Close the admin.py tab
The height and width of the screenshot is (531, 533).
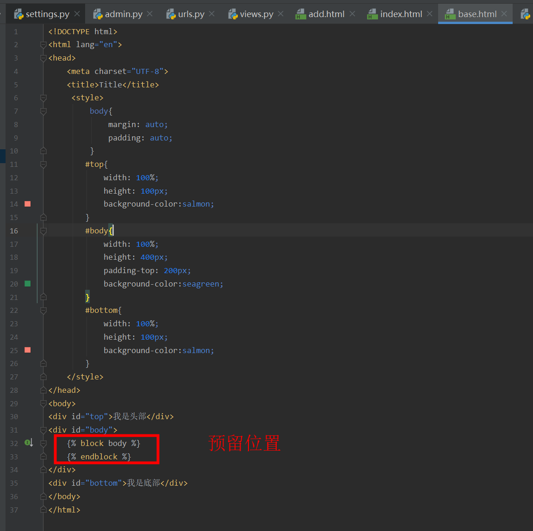150,13
